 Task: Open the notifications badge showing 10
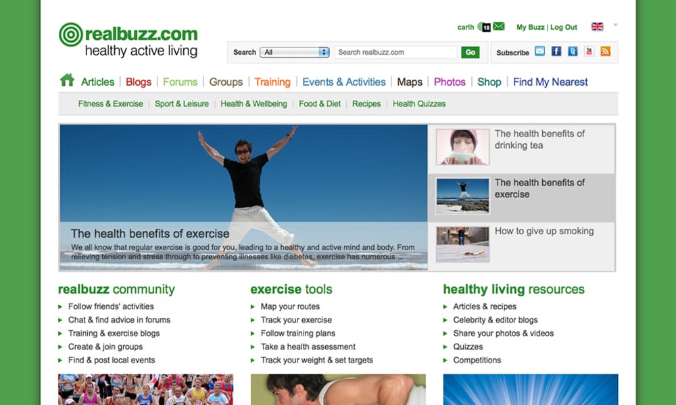(484, 27)
